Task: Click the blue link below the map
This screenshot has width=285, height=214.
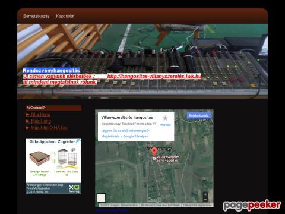Action: (x=112, y=210)
